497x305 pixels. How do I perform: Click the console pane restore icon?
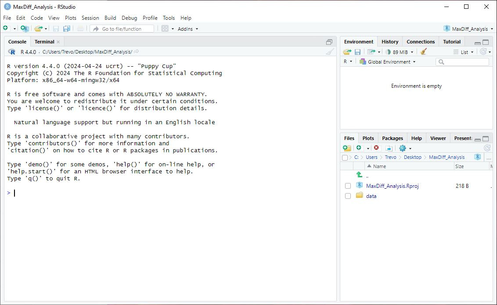click(x=329, y=42)
